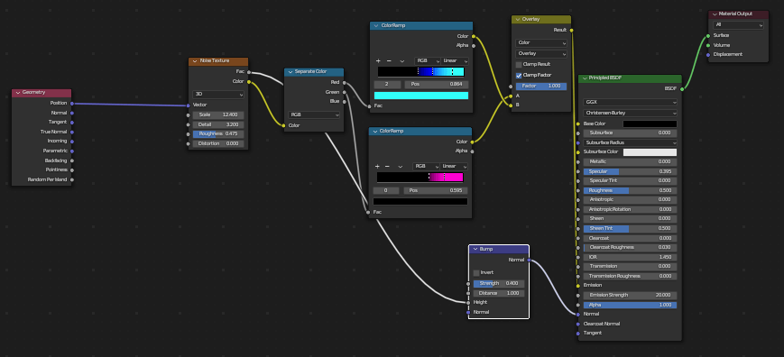
Task: Click the Red output socket on Separate Color
Action: click(x=344, y=82)
